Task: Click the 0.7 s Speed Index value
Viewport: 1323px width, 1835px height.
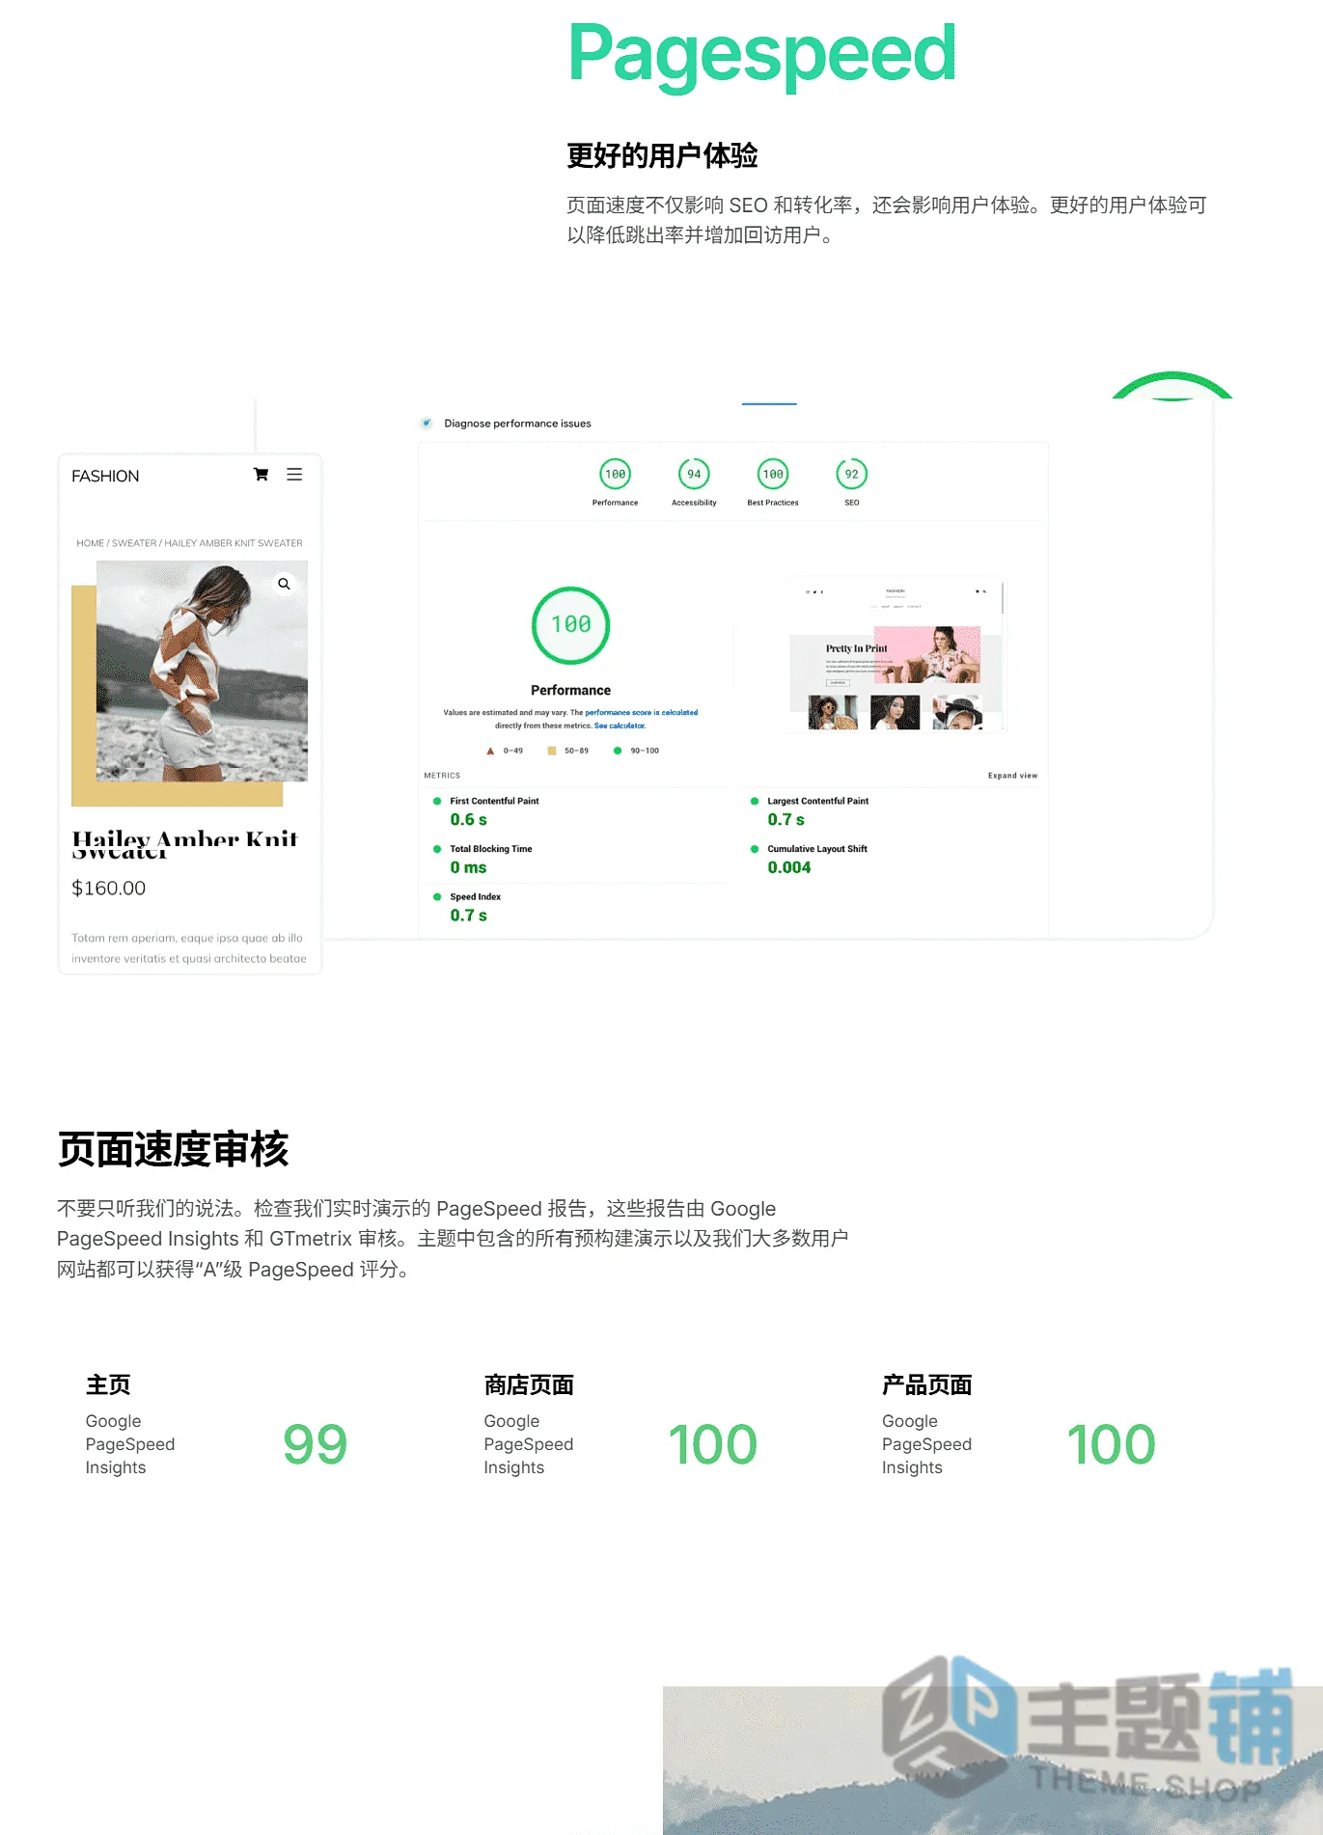Action: tap(468, 915)
